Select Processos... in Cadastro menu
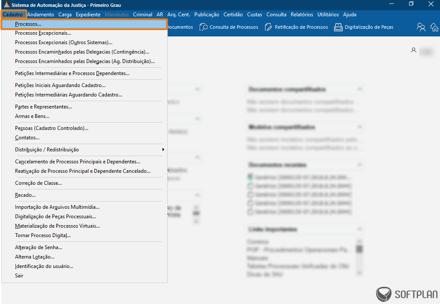 coord(84,24)
